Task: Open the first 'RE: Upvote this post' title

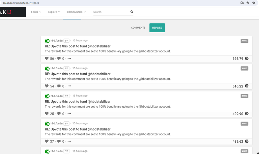Action: coord(78,46)
